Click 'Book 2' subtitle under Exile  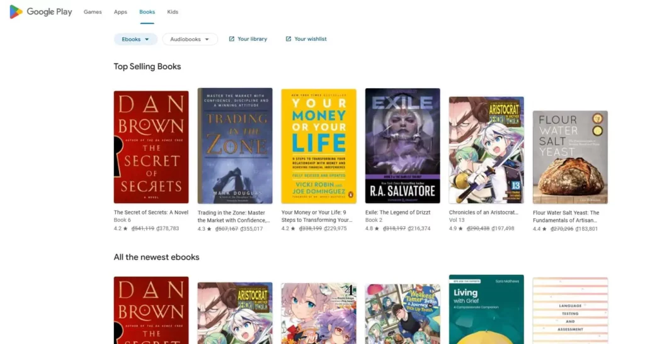click(x=374, y=220)
